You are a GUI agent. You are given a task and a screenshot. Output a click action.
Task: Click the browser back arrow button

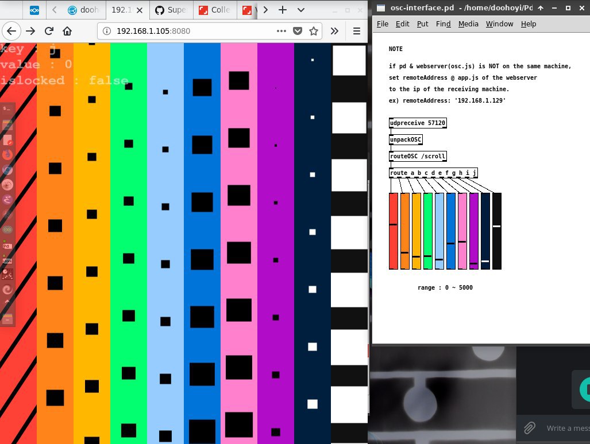click(12, 31)
